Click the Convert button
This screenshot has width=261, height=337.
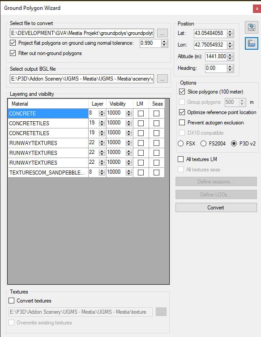(x=216, y=208)
